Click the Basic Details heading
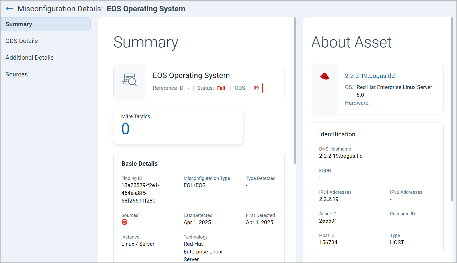457x263 pixels. tap(139, 164)
